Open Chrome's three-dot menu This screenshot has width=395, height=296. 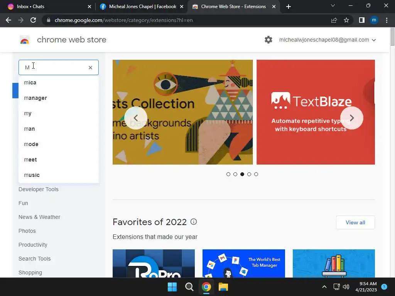[387, 20]
